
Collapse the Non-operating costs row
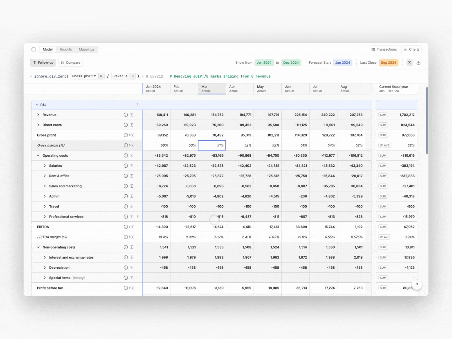pos(38,247)
